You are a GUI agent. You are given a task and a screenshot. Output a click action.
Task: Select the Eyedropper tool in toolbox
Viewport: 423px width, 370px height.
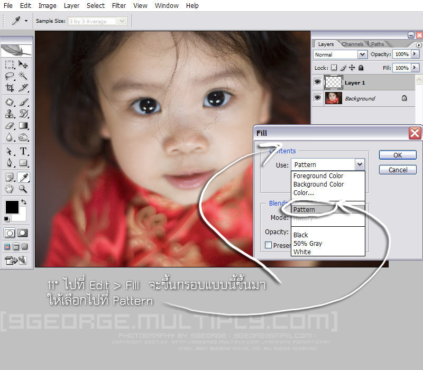point(23,177)
